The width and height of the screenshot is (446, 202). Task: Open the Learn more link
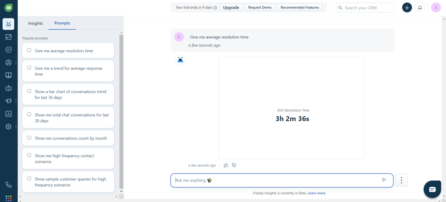pyautogui.click(x=316, y=193)
